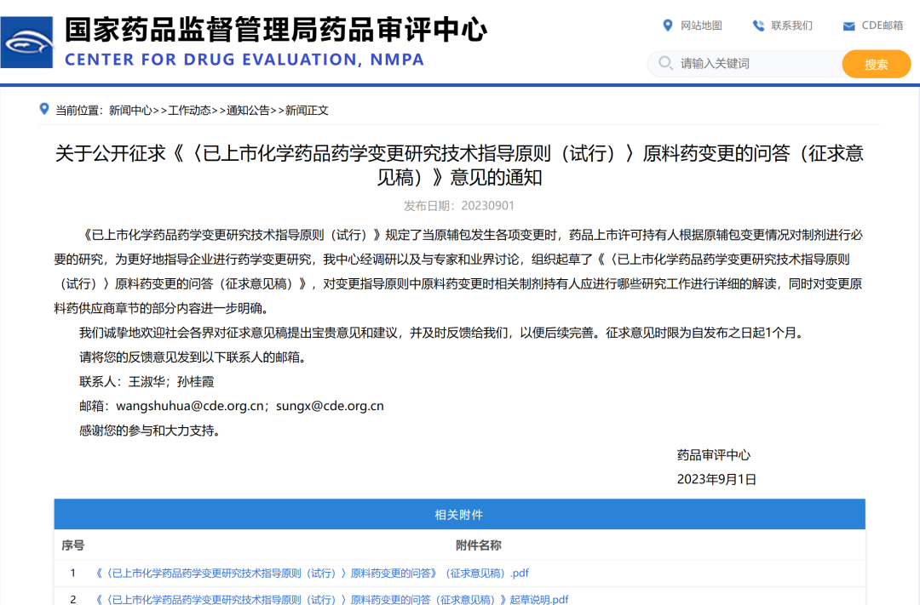This screenshot has height=605, width=920.
Task: Click the site title 国家药品监督管理局药品审评中心
Action: tap(276, 30)
